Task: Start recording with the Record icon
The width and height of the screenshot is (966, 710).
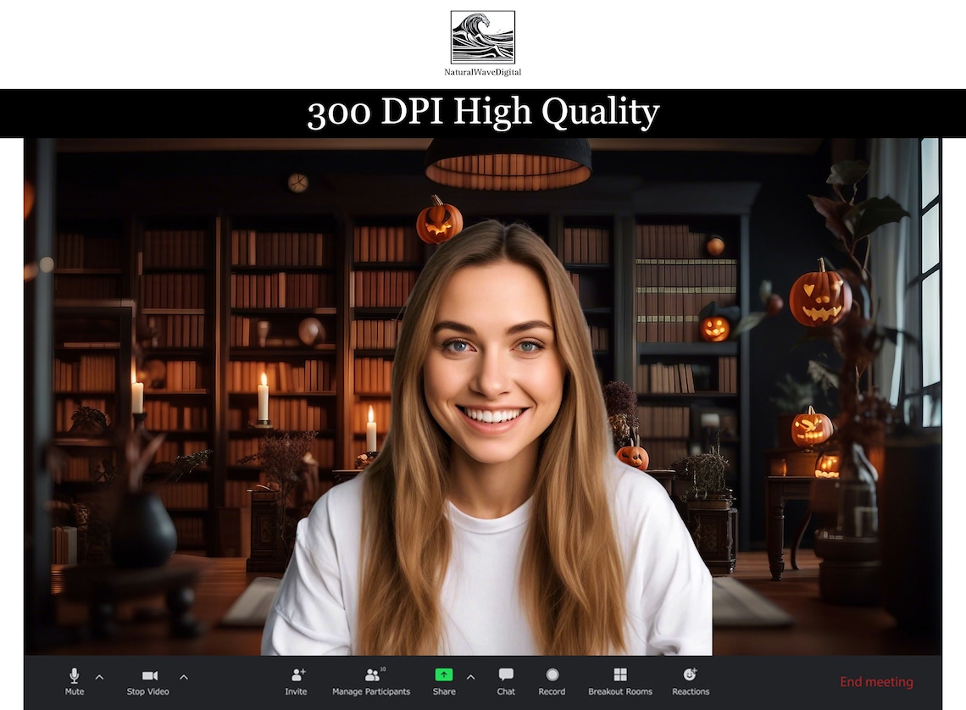Action: point(552,675)
